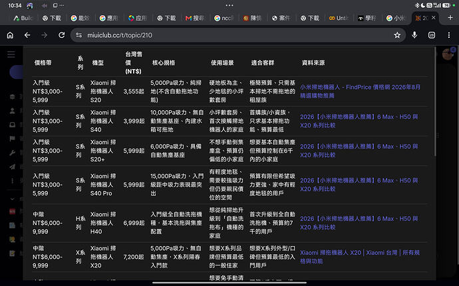Screen dimensions: 459x286
Task: Click the user avatar at top right
Action: point(448,54)
